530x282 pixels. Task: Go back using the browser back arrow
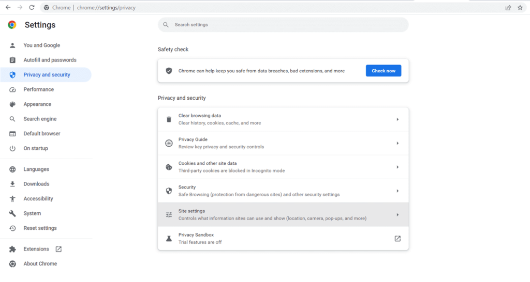(x=8, y=7)
